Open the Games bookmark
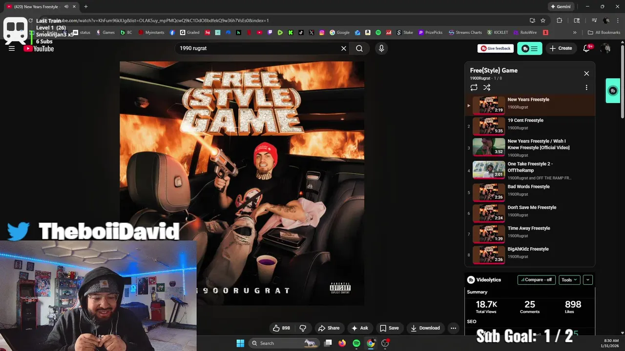The width and height of the screenshot is (625, 351). point(105,33)
